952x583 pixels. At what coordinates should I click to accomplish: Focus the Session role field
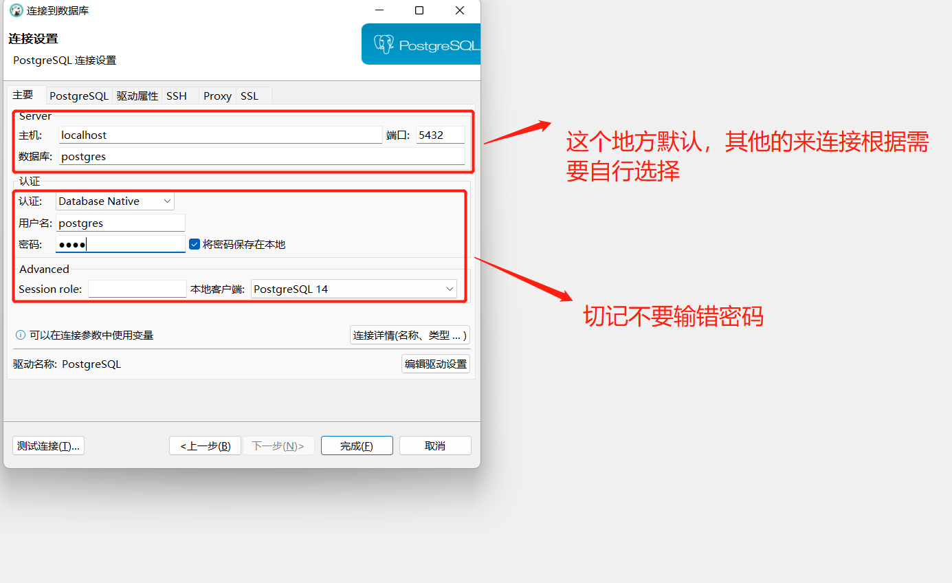[137, 289]
